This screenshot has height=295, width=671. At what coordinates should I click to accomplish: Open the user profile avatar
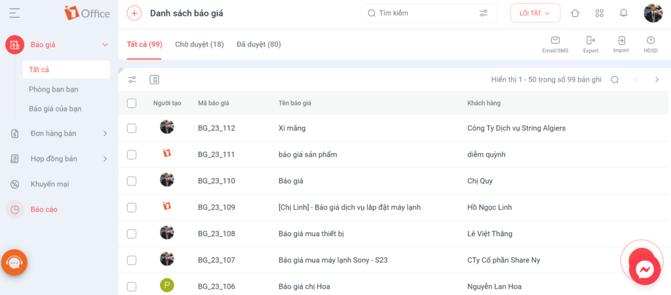(x=653, y=13)
